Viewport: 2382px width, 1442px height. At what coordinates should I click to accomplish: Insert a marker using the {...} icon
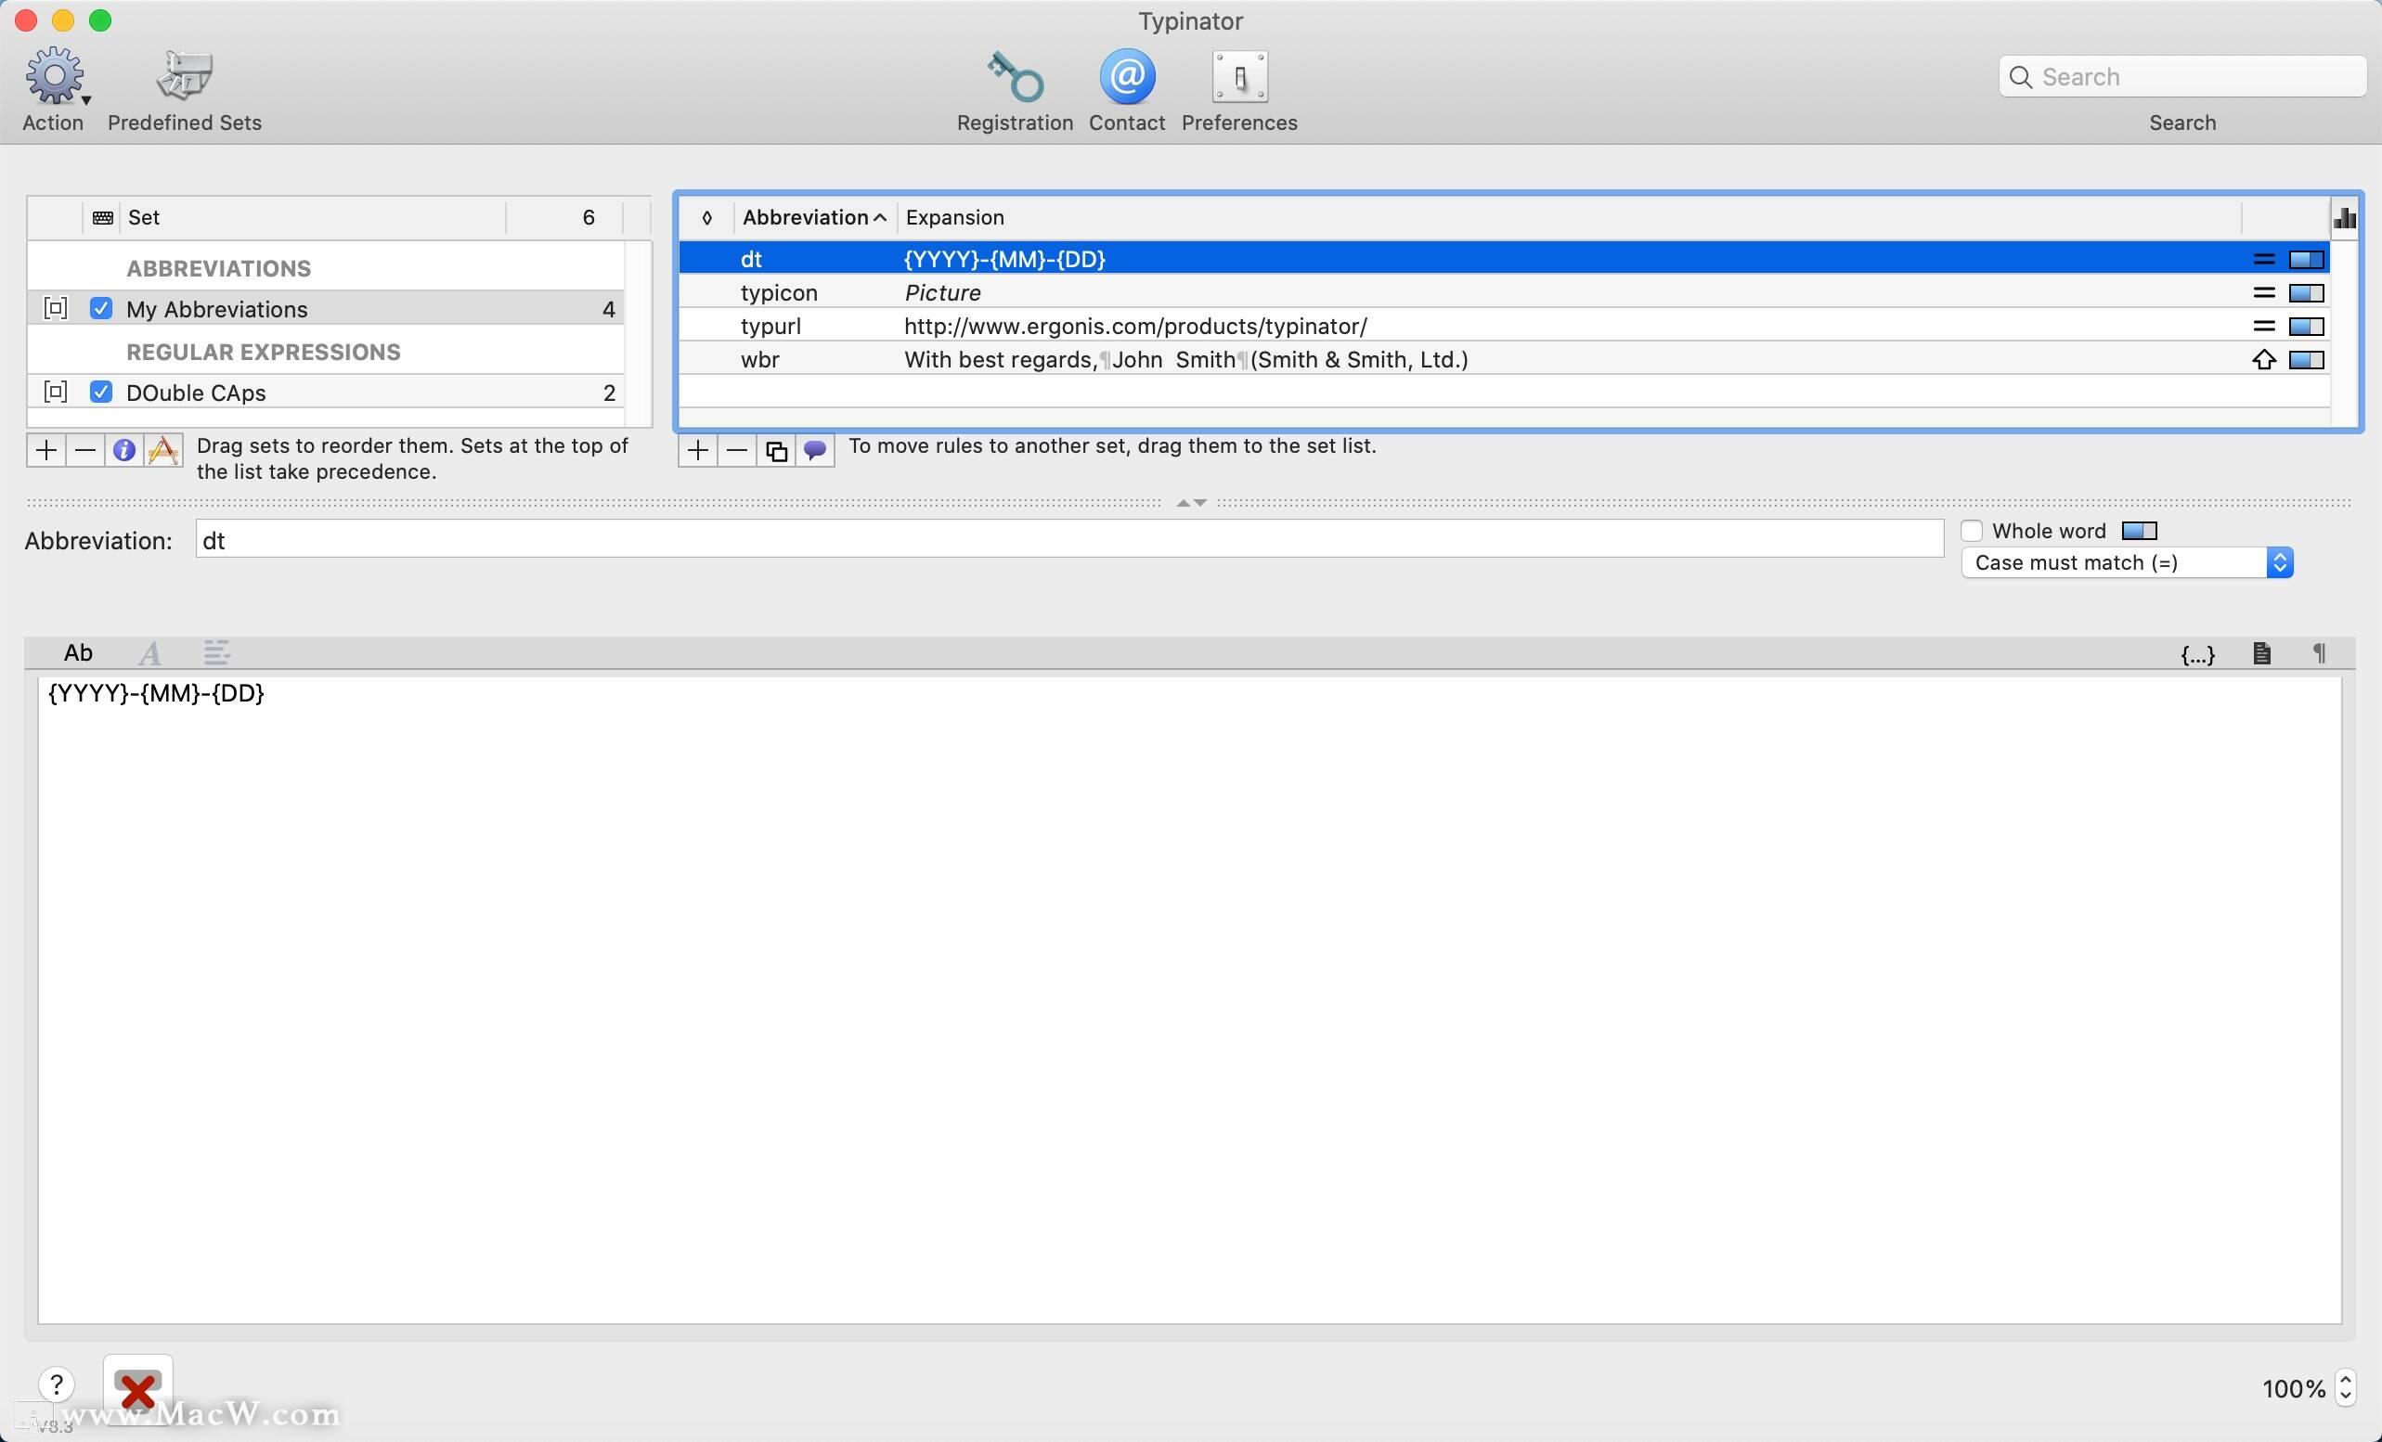(x=2197, y=653)
